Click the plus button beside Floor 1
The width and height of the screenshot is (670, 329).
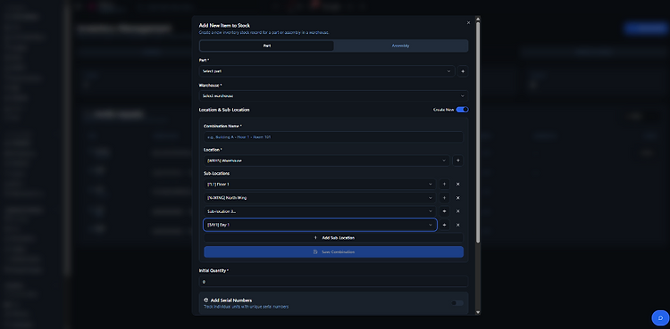click(444, 185)
